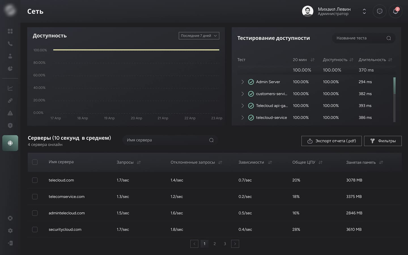The width and height of the screenshot is (408, 255).
Task: Open the 'Последние 7 дней' period dropdown
Action: 199,36
